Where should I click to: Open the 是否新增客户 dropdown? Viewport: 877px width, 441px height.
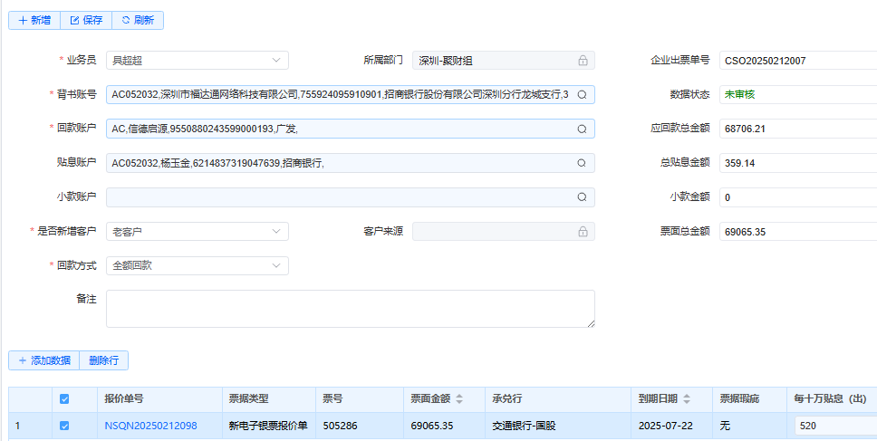click(198, 232)
